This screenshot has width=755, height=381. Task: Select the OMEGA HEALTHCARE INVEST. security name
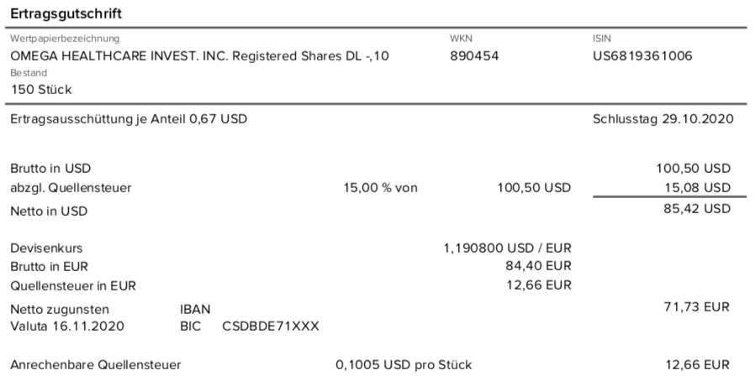[x=200, y=56]
